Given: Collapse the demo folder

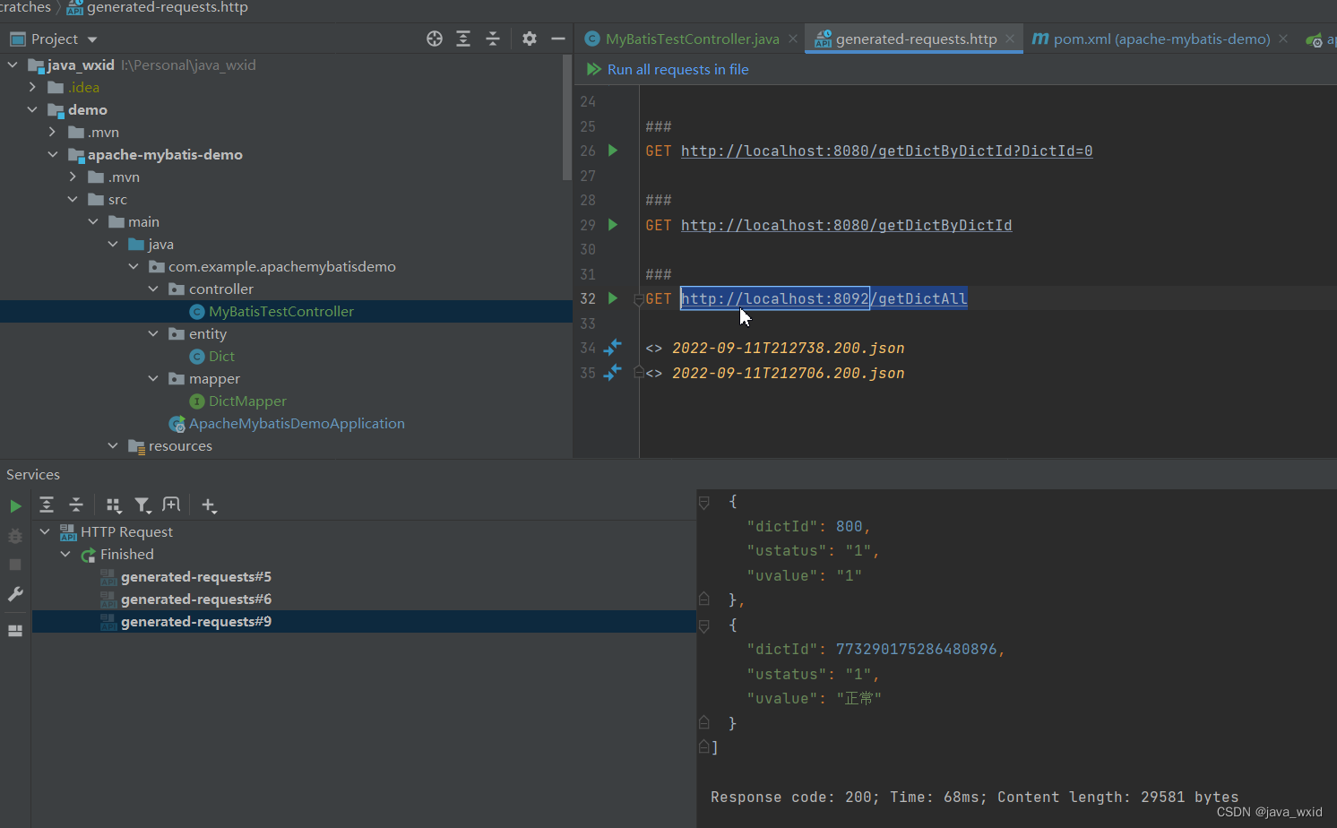Looking at the screenshot, I should point(32,109).
